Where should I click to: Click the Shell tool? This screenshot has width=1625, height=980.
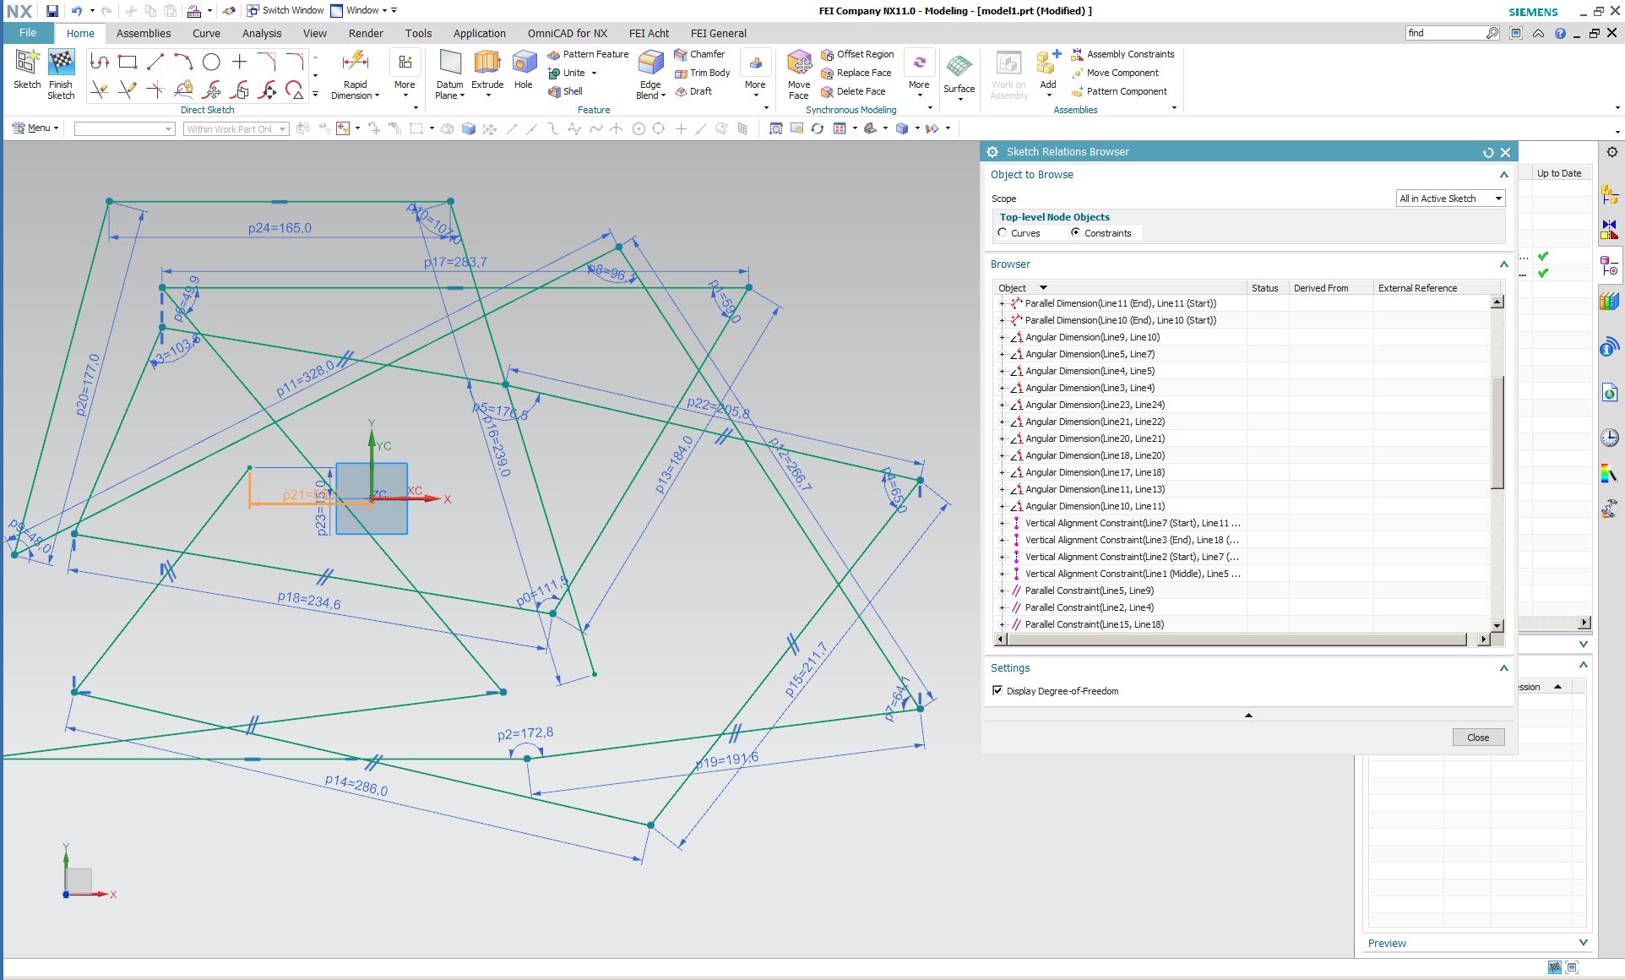click(x=565, y=91)
